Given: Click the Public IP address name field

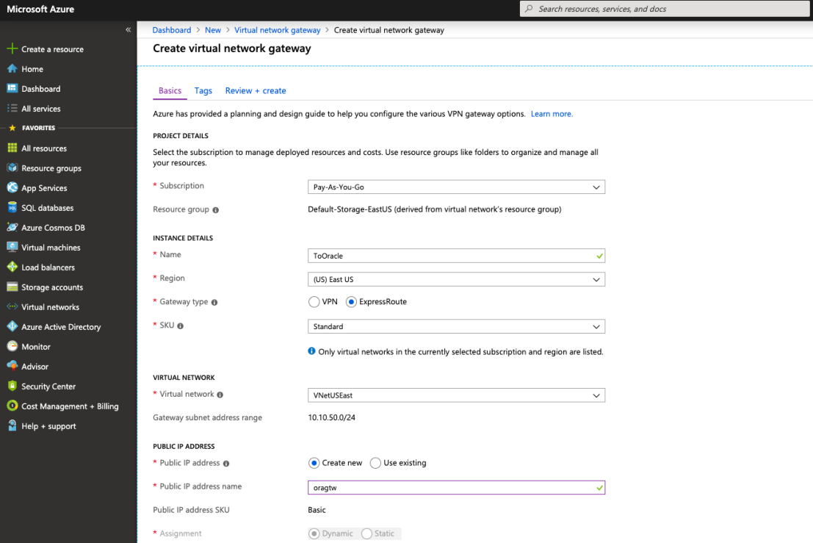Looking at the screenshot, I should [455, 486].
